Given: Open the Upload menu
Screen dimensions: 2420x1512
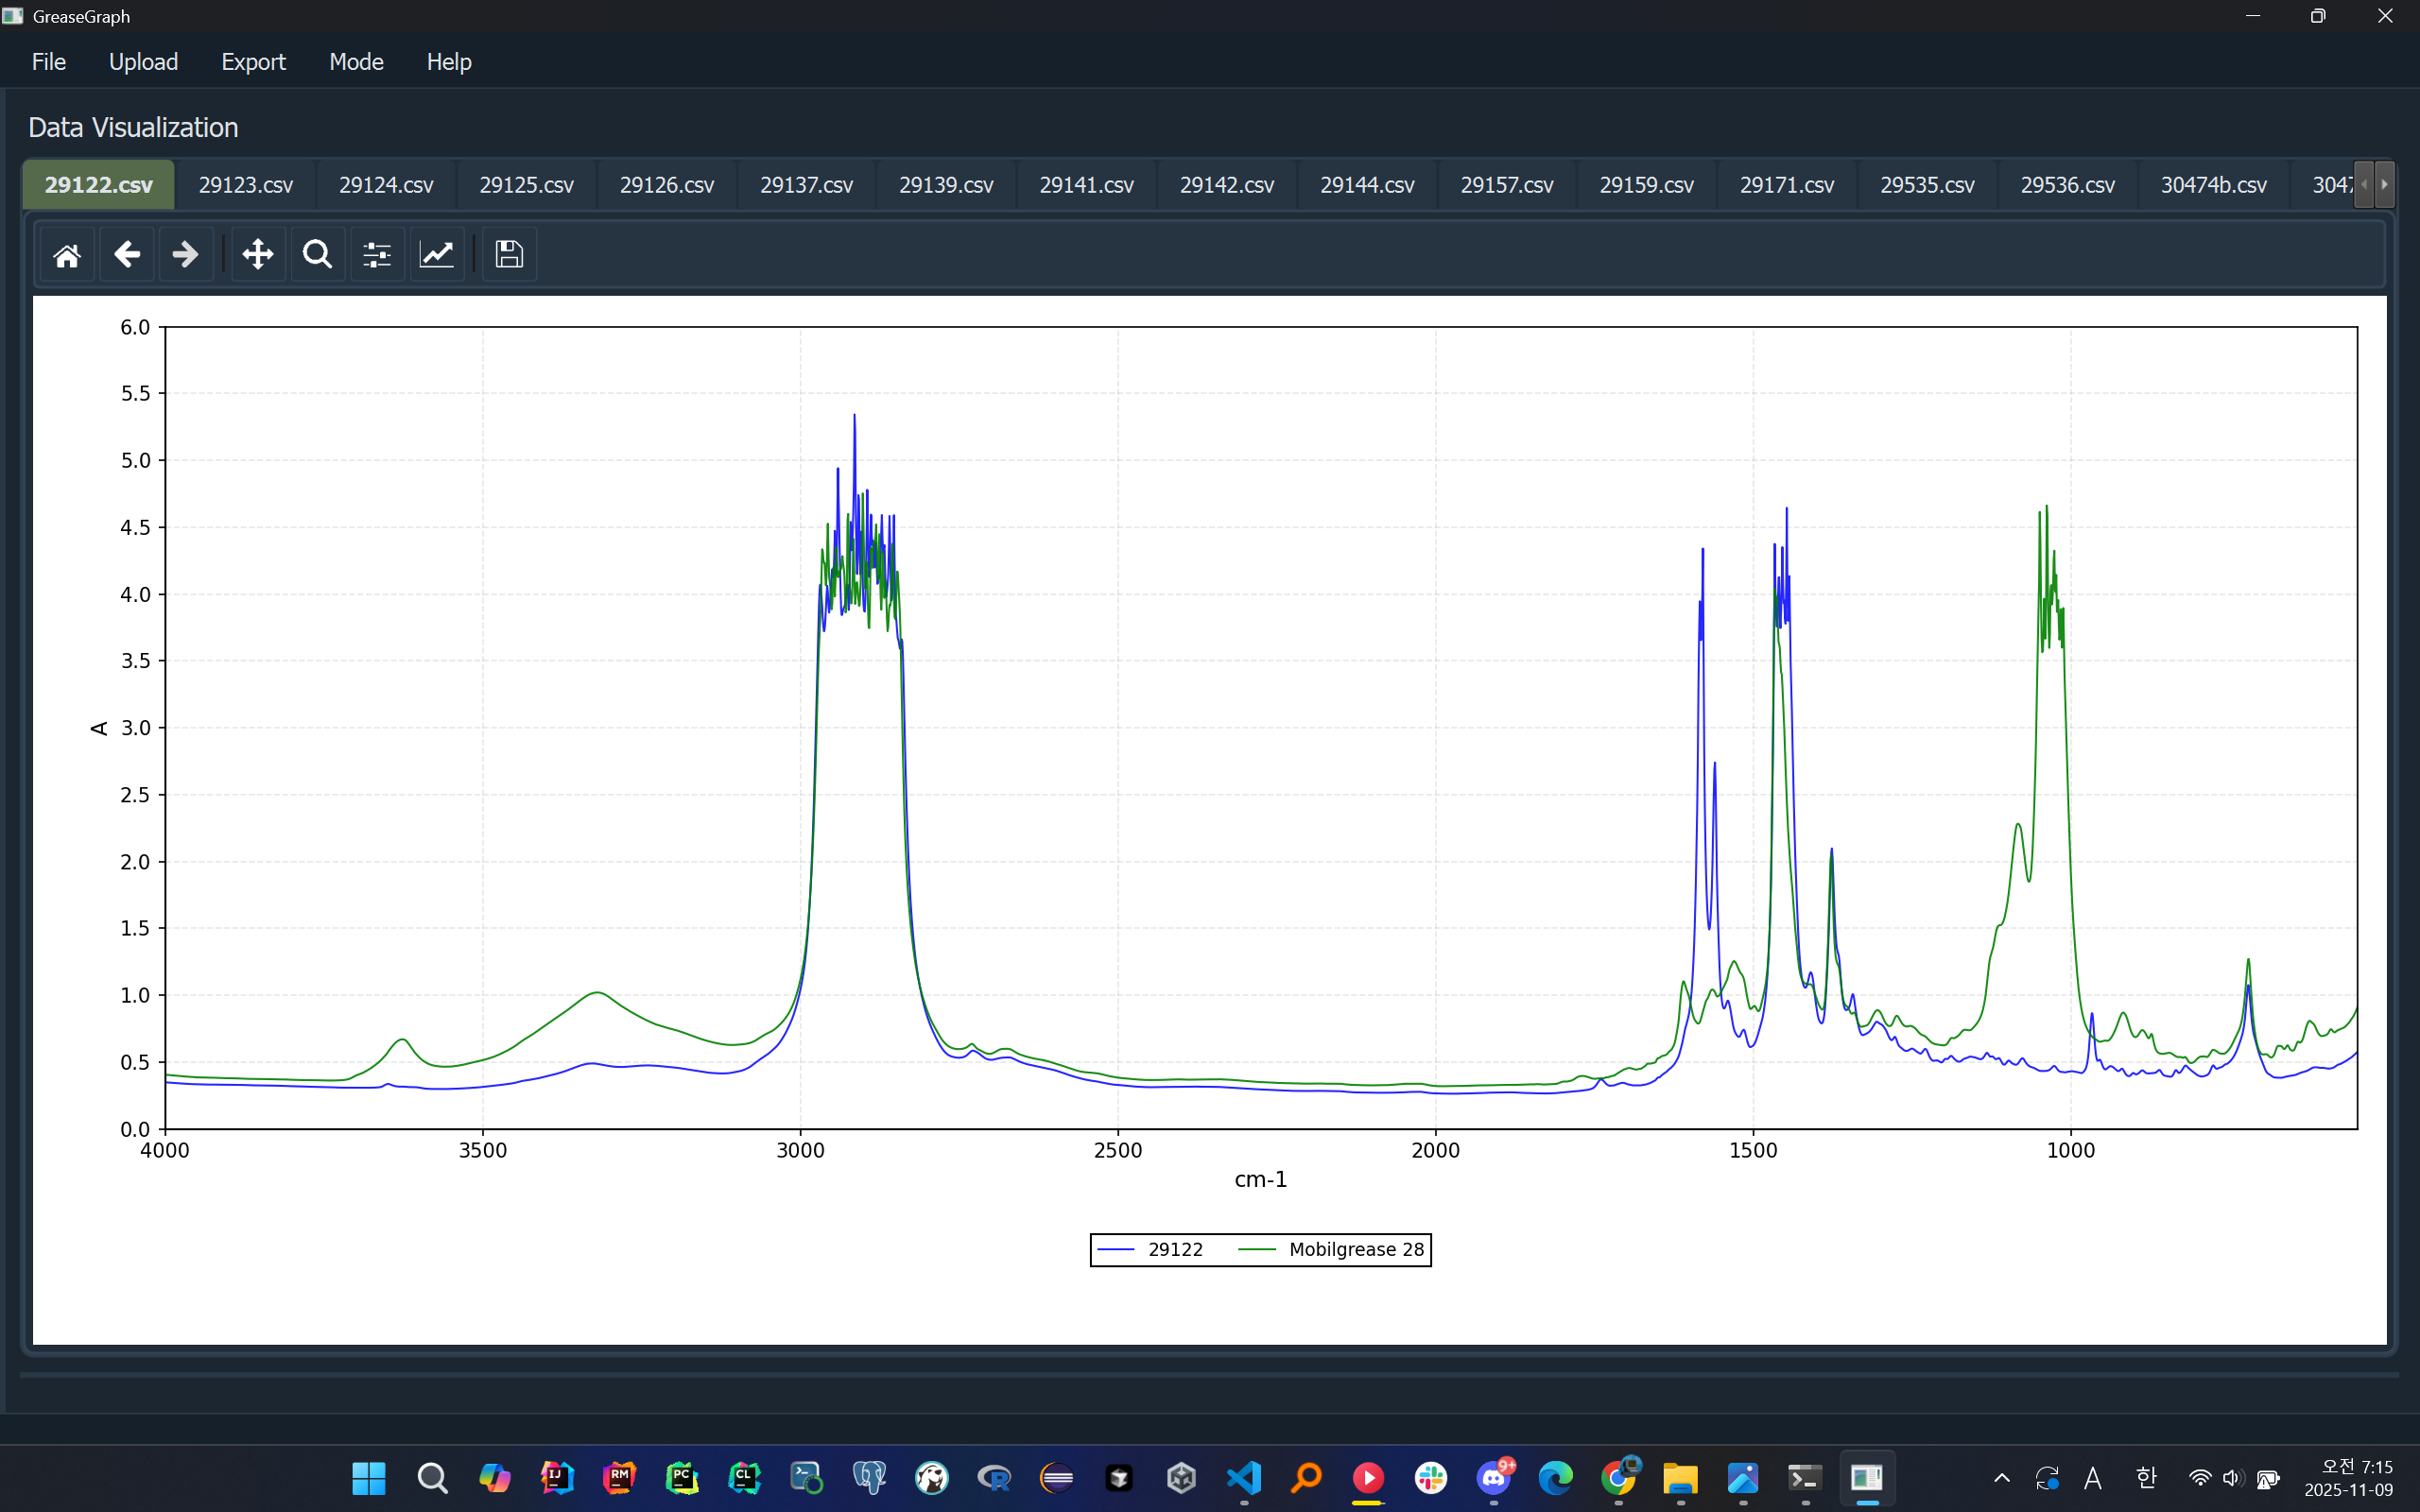Looking at the screenshot, I should [143, 62].
